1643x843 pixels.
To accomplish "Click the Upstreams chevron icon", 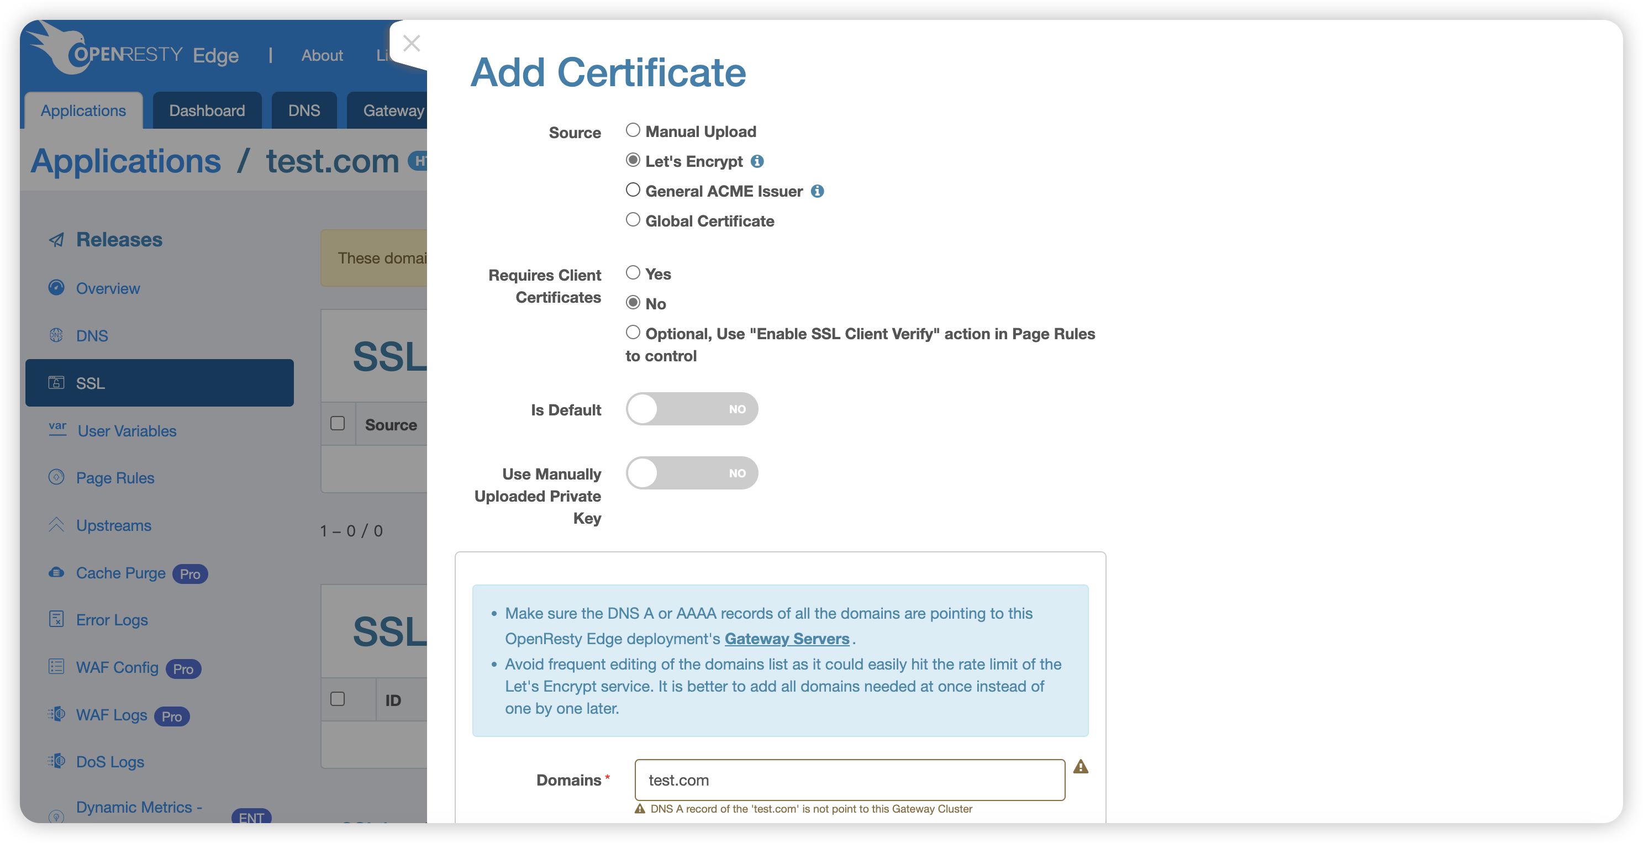I will point(57,524).
